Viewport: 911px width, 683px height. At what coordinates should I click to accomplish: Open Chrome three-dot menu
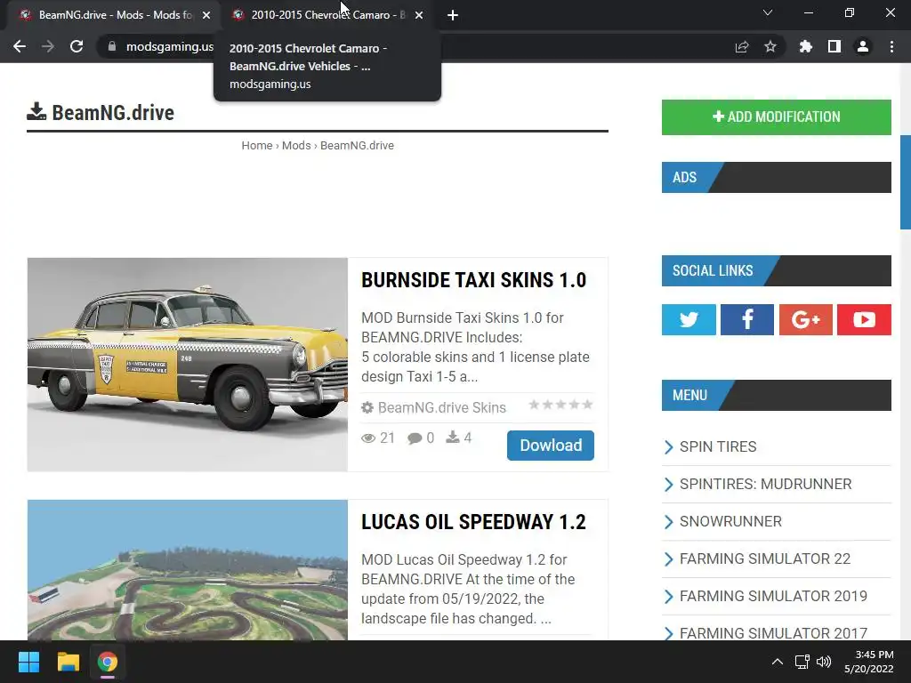(891, 46)
